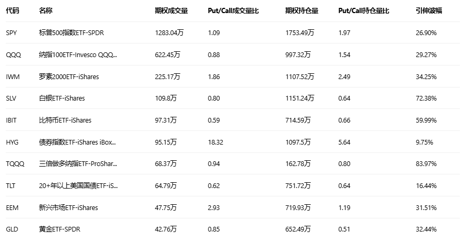Viewport: 464px width, 242px height.
Task: Select 黄金ETF-SPDR fund name
Action: [x=60, y=229]
